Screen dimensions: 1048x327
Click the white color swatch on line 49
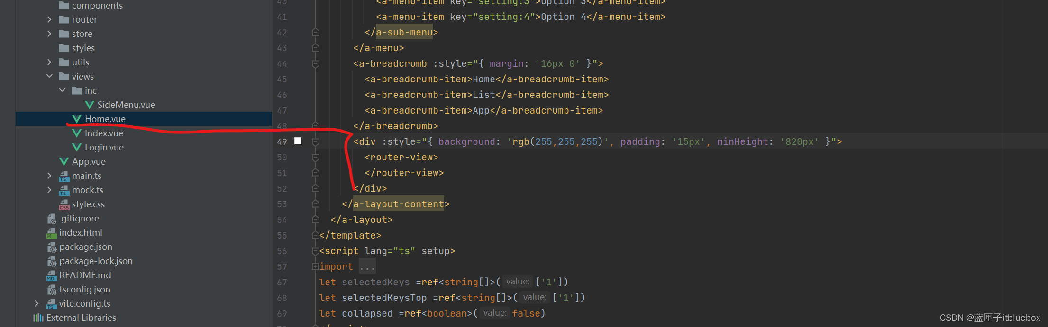coord(298,141)
